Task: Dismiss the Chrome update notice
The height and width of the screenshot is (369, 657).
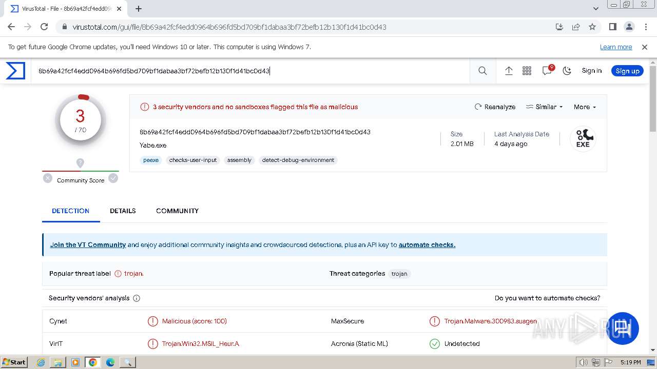Action: click(645, 47)
